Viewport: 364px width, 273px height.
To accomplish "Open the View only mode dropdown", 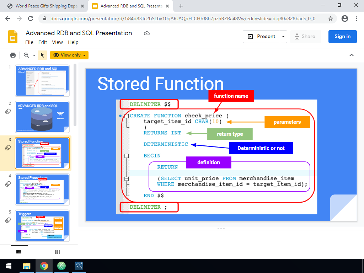I will coord(69,55).
